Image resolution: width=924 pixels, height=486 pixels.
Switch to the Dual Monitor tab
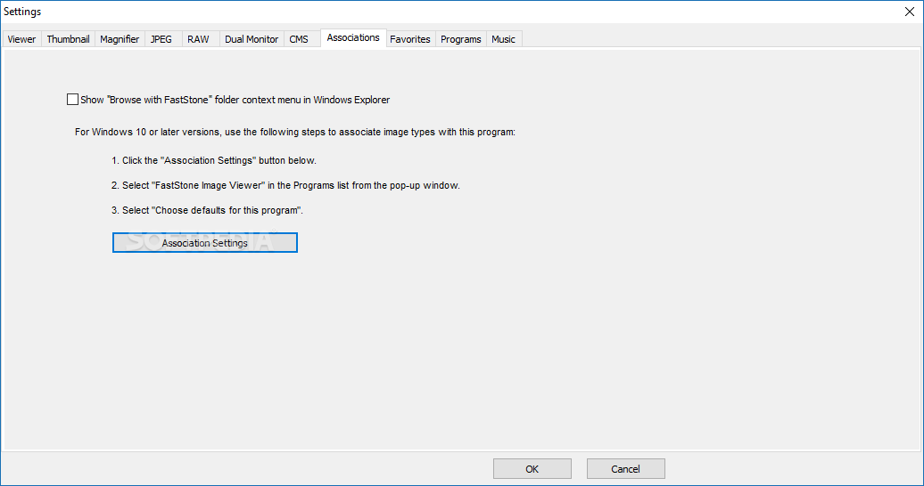(x=252, y=39)
